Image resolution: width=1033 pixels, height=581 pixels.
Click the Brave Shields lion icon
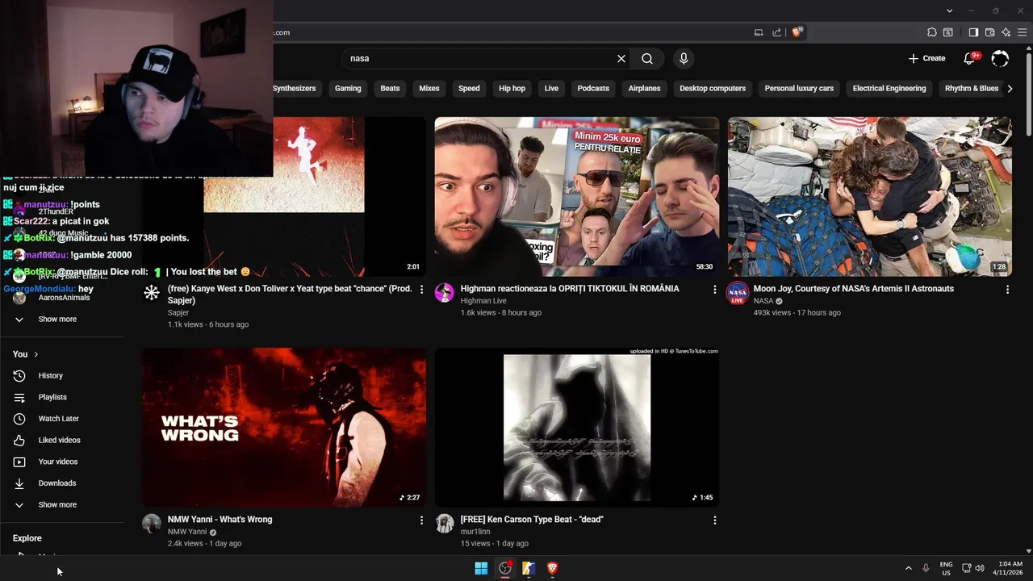tap(797, 32)
